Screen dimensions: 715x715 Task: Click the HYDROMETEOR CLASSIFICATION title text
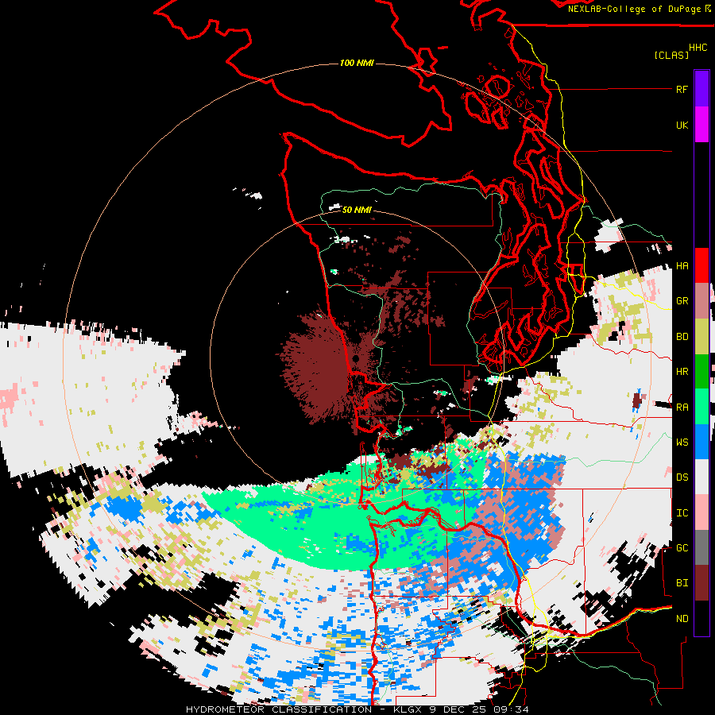click(279, 709)
